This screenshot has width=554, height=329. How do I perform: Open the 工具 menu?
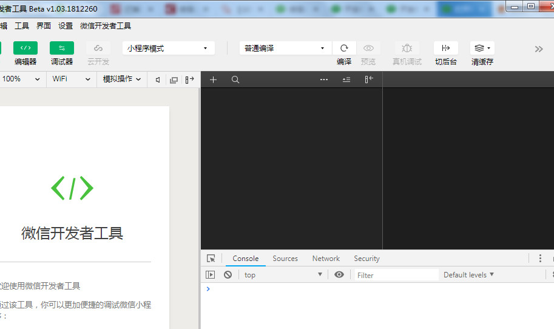(x=22, y=25)
